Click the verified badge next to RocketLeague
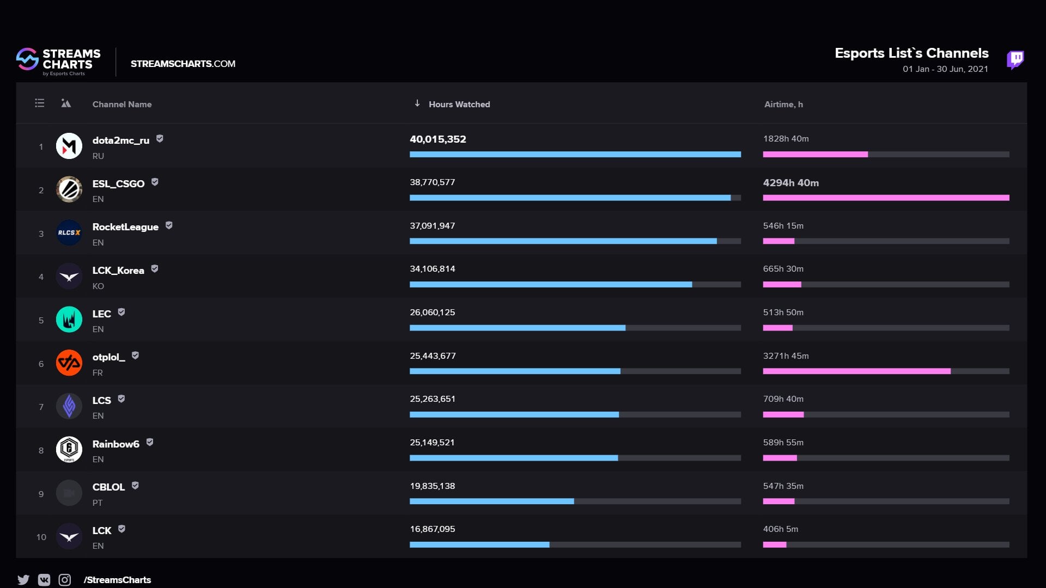 click(169, 225)
